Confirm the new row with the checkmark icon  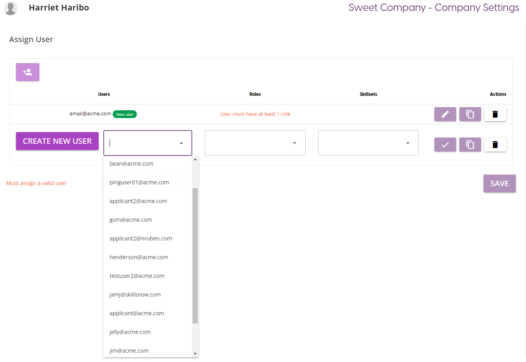445,145
